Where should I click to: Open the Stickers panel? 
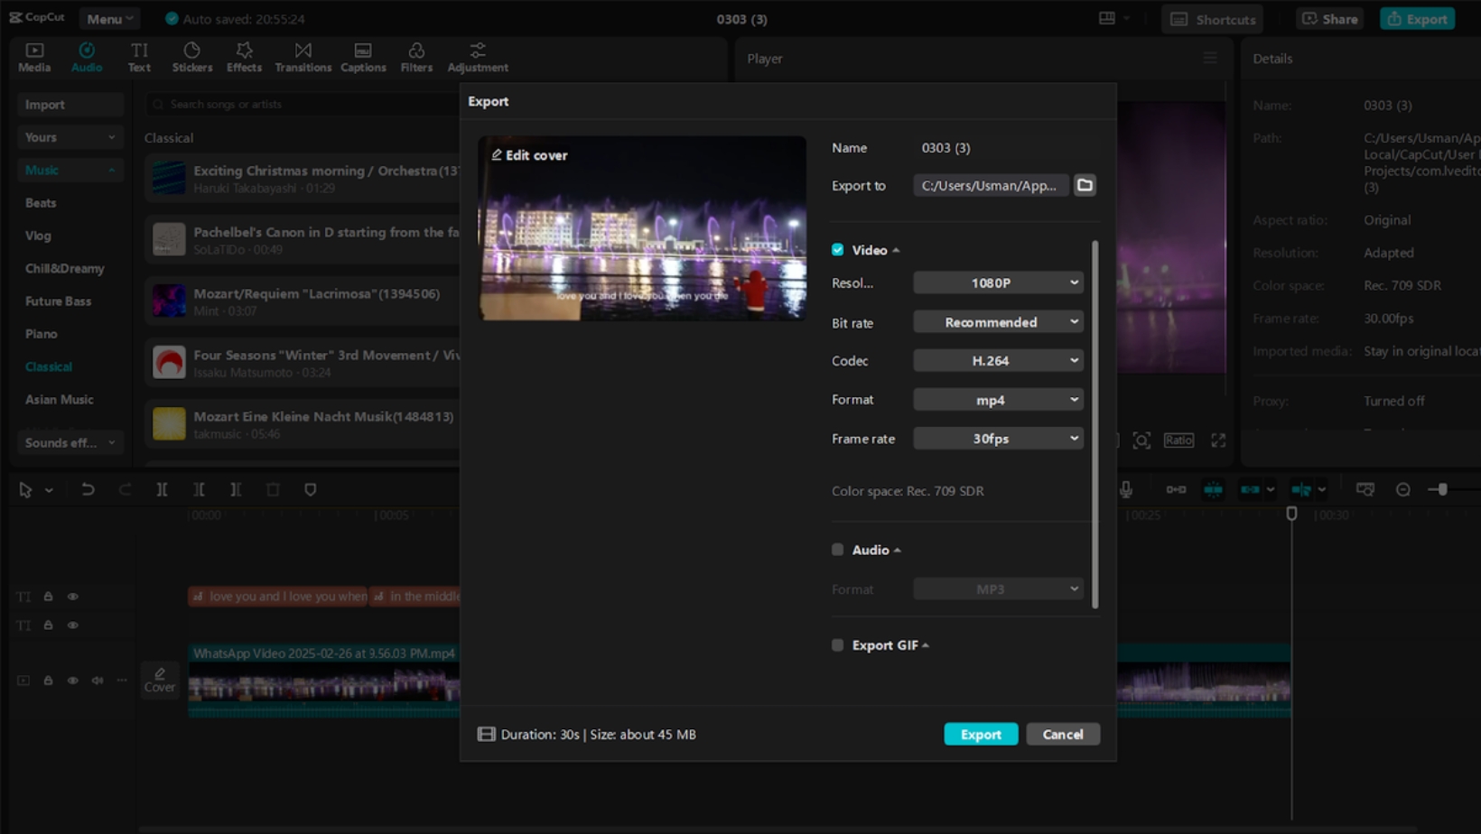click(192, 57)
